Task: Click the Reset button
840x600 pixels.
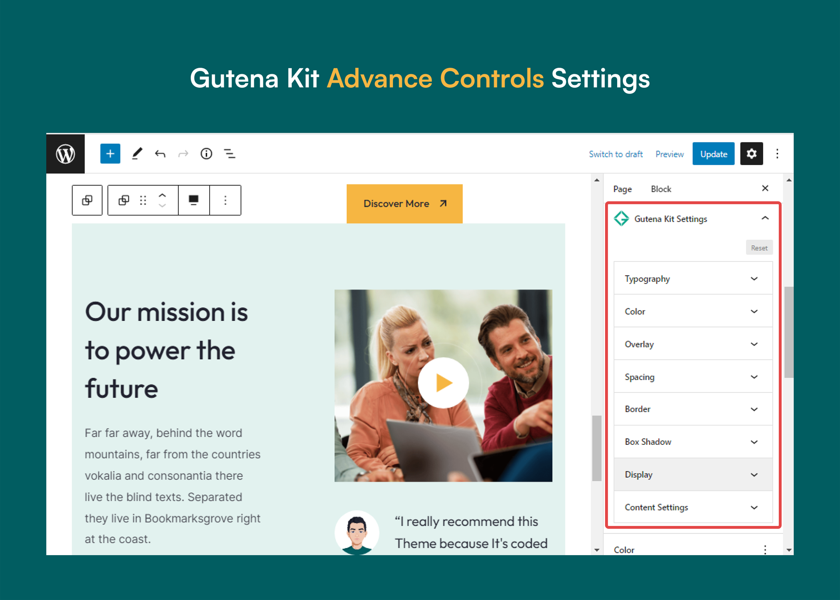Action: coord(759,248)
